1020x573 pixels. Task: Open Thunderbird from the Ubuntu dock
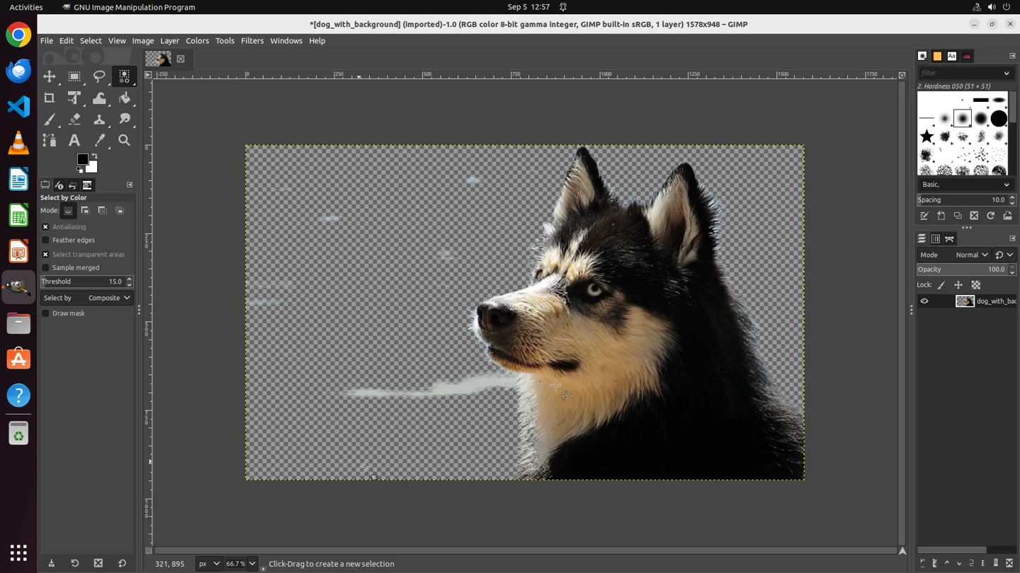pyautogui.click(x=18, y=71)
